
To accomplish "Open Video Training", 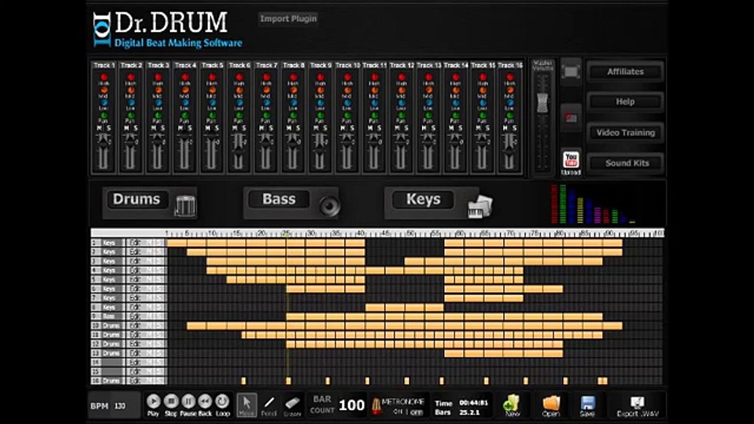I will [x=626, y=132].
